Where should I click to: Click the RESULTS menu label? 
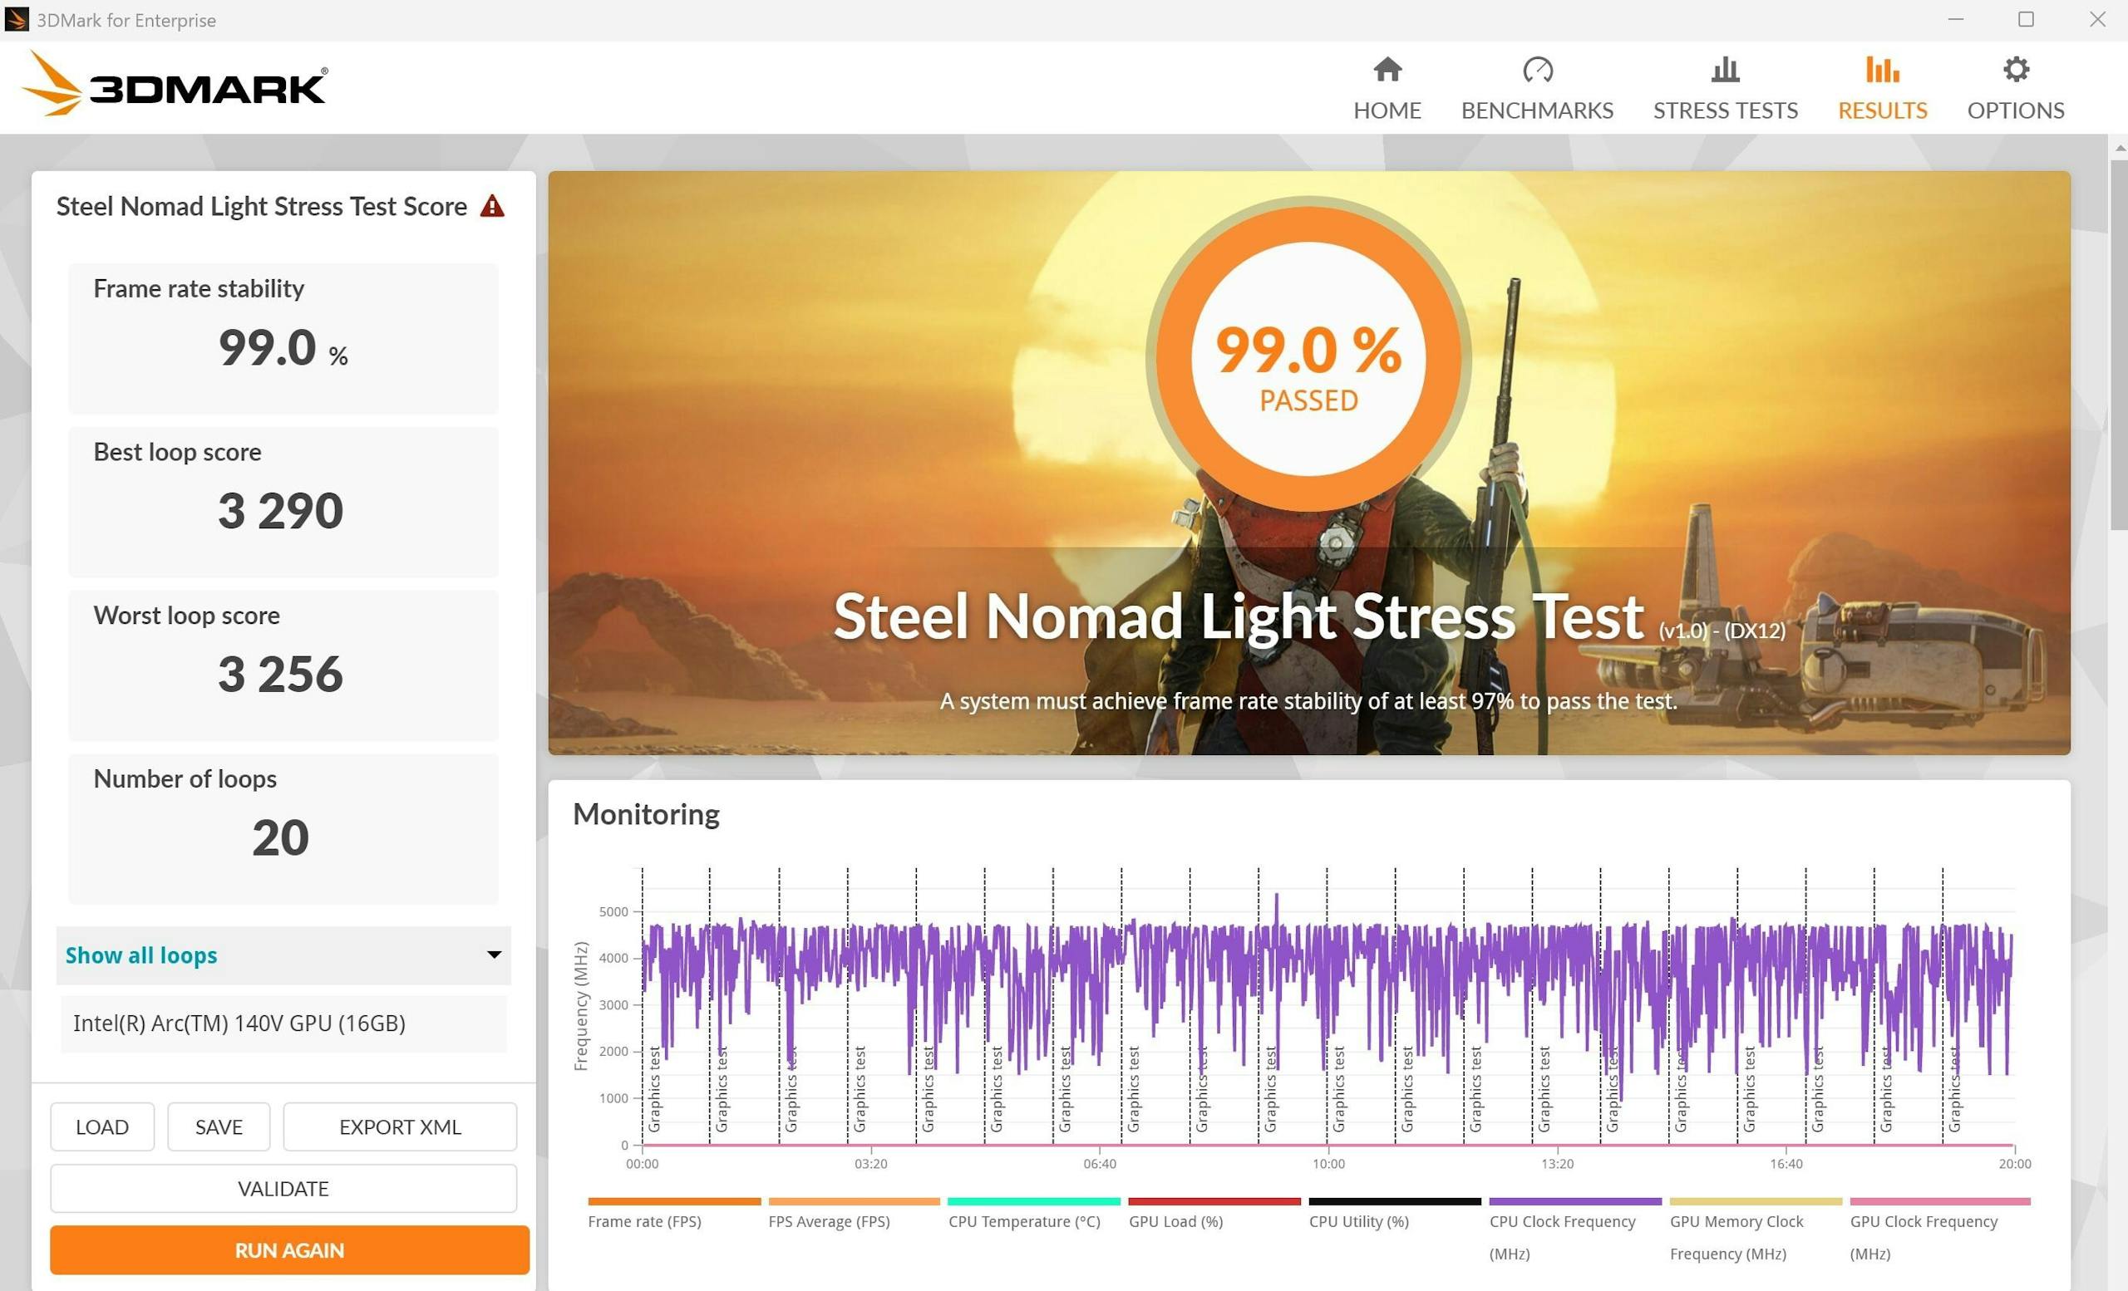click(x=1883, y=110)
